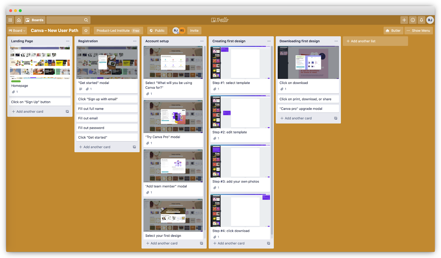Open the Boards menu in the top bar
This screenshot has width=441, height=258.
(34, 20)
